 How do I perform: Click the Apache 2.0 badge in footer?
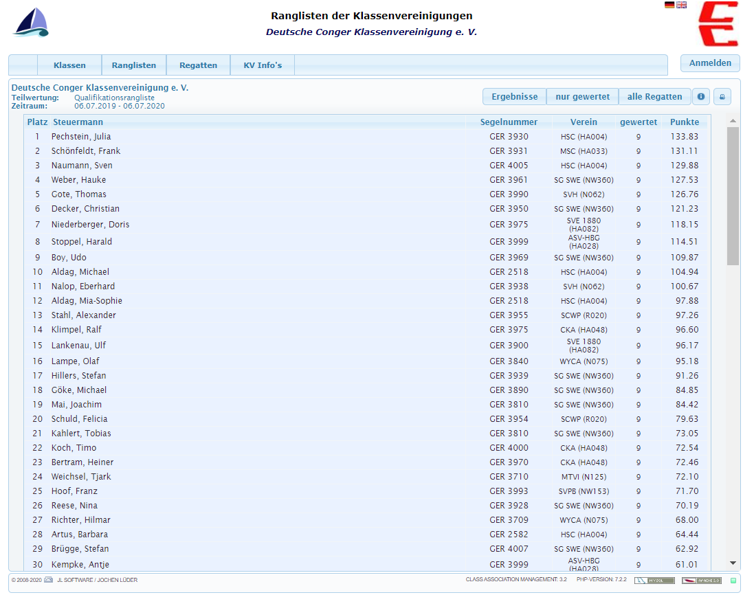[x=702, y=581]
